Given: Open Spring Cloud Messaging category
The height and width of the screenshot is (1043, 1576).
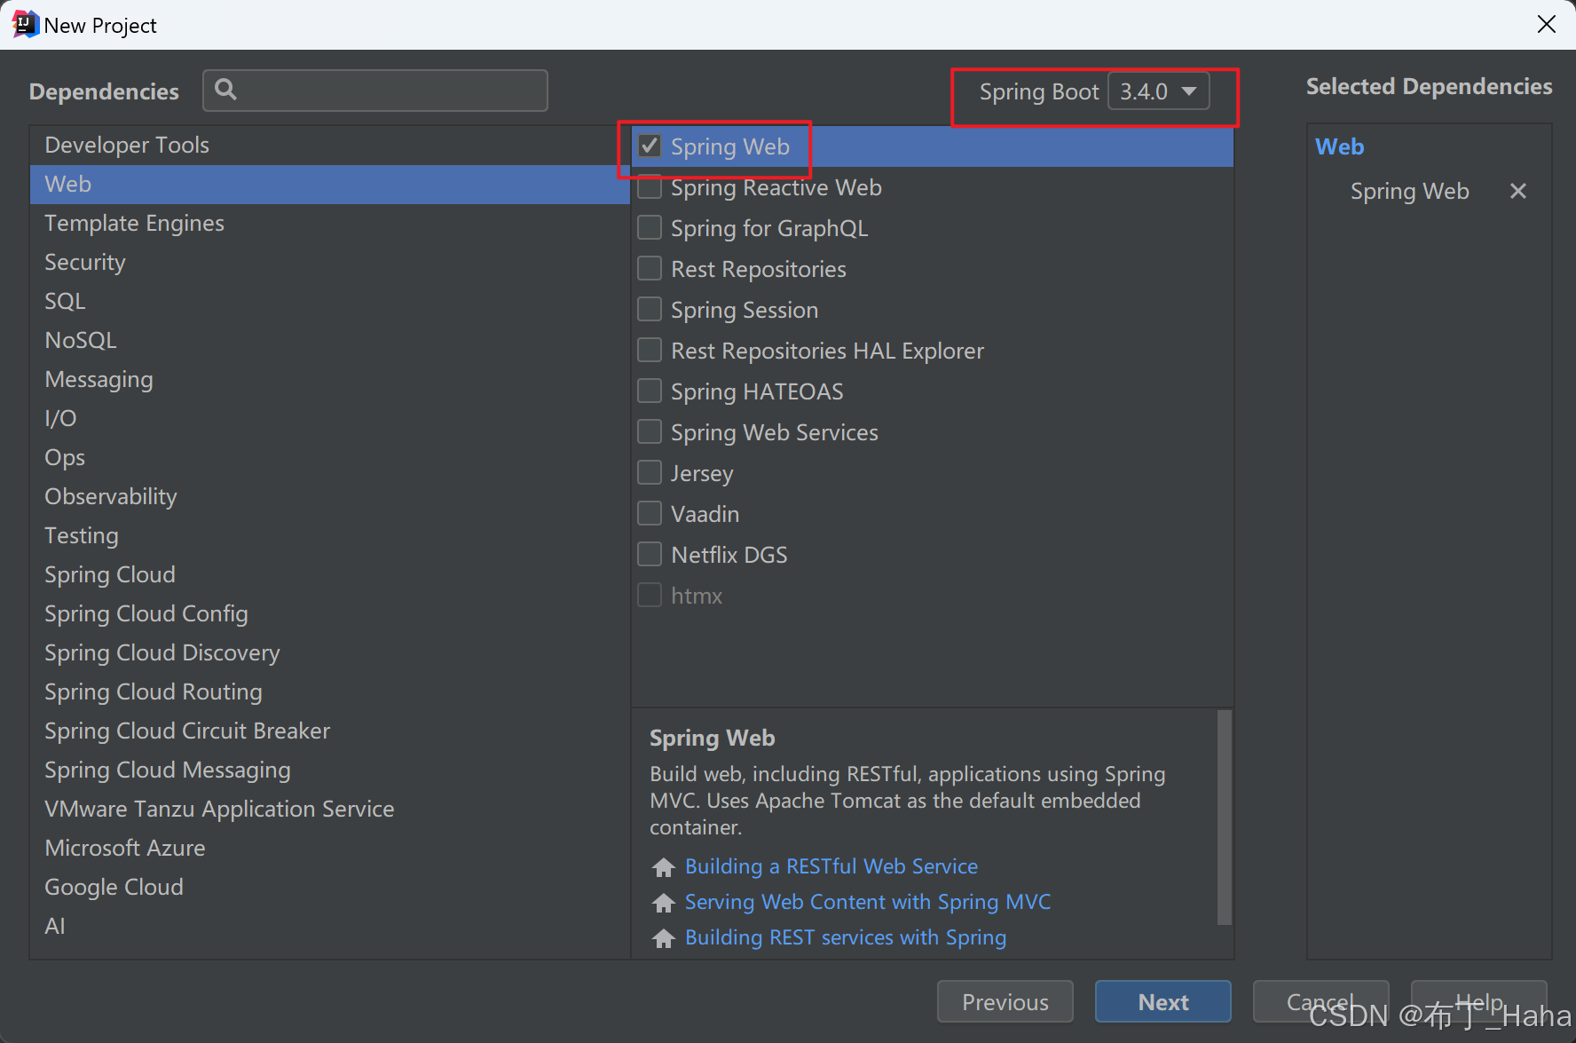Looking at the screenshot, I should pyautogui.click(x=329, y=770).
